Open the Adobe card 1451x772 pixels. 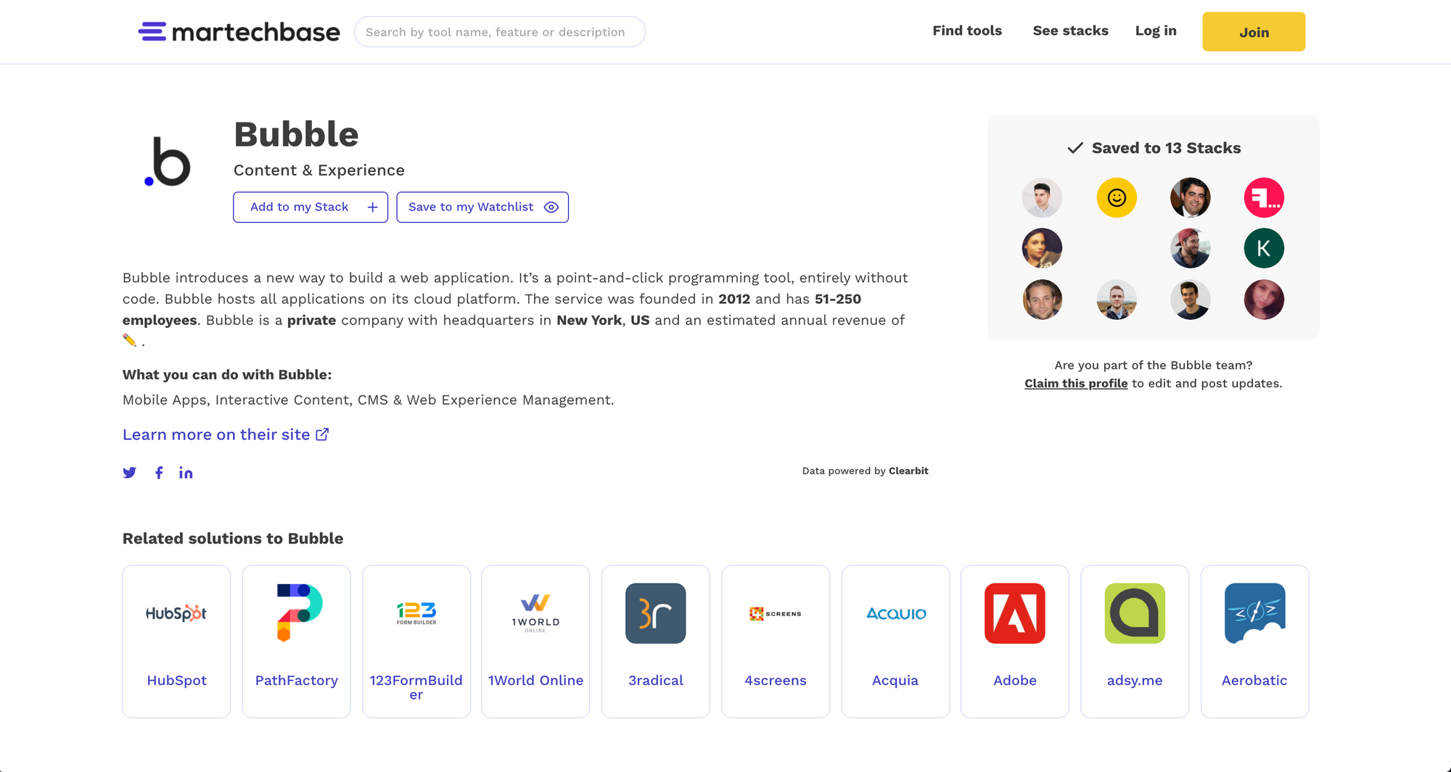pos(1015,641)
